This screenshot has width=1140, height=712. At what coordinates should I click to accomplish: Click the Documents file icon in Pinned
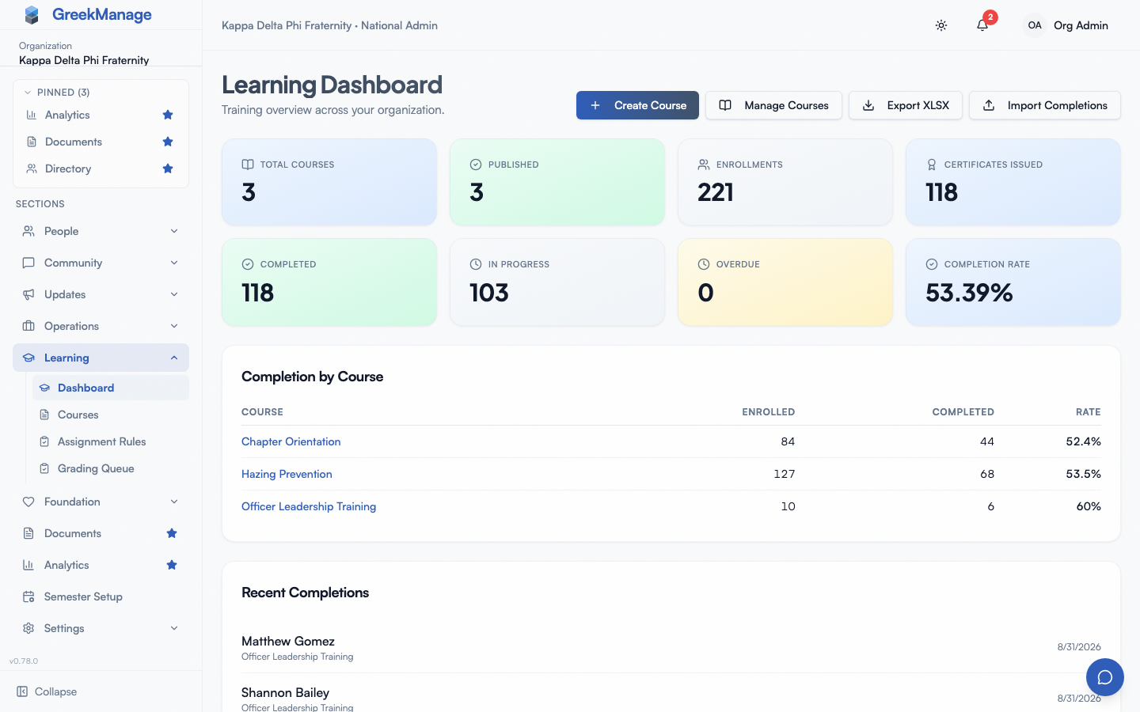(32, 142)
